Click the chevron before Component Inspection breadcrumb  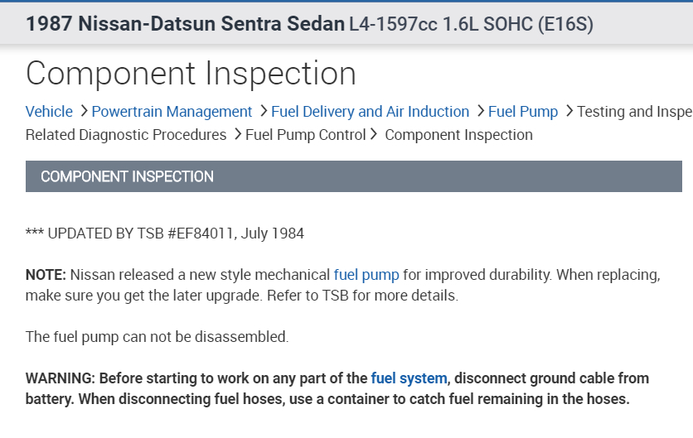point(375,134)
